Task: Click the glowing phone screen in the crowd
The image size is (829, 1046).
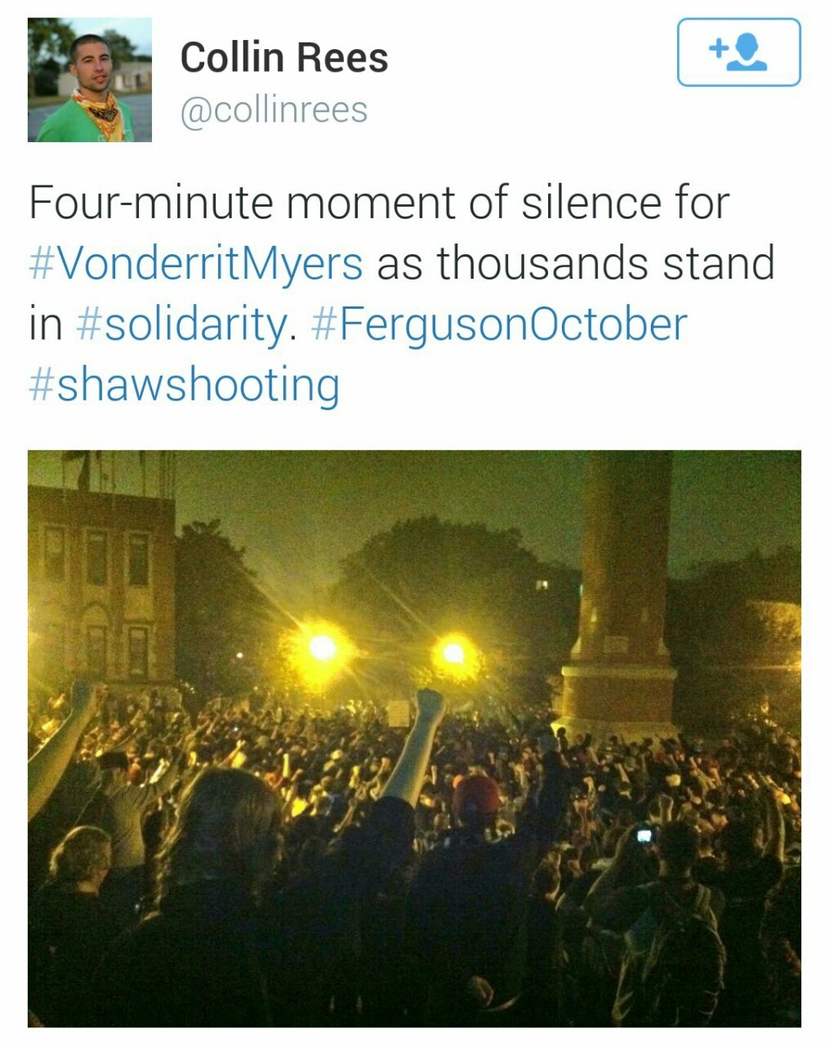Action: click(644, 835)
